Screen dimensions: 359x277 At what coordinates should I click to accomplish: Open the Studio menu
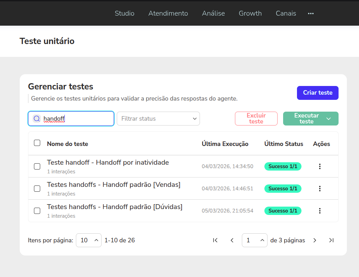tap(124, 14)
